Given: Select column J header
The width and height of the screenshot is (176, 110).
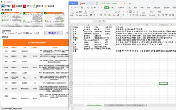Looking at the screenshot, I should 163,25.
